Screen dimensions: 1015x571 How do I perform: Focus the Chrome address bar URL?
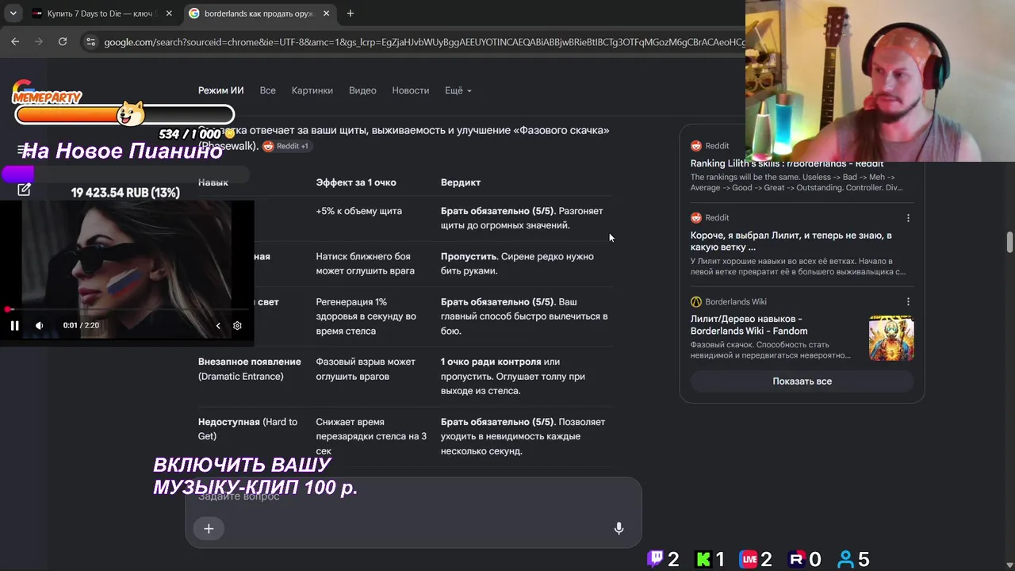pyautogui.click(x=424, y=42)
